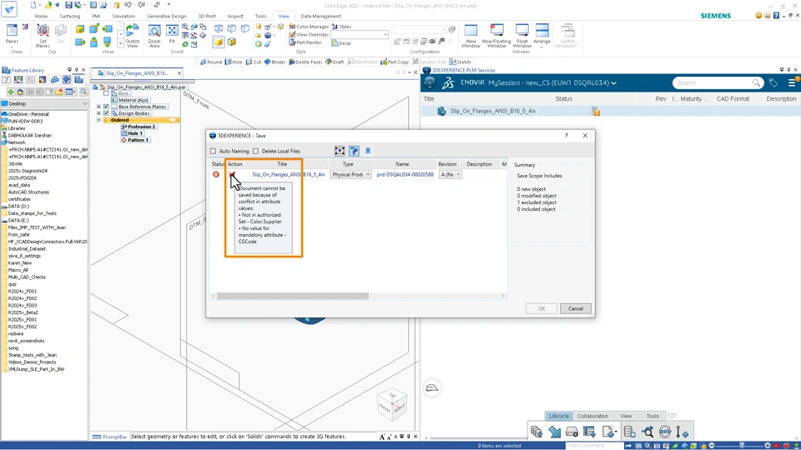This screenshot has width=801, height=450.
Task: Expand Base Reference Planes node
Action: click(98, 107)
